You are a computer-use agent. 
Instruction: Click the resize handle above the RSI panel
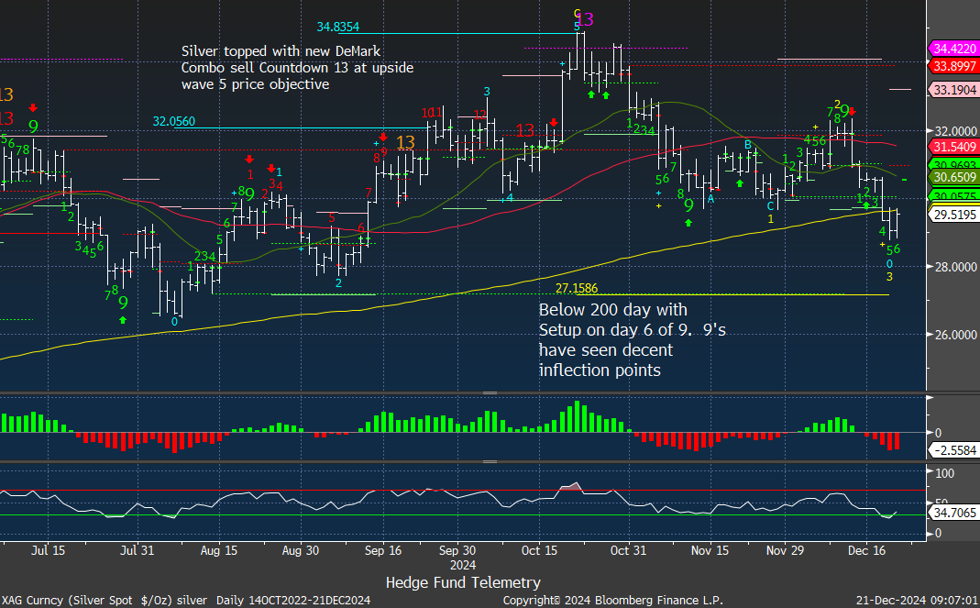tap(490, 461)
